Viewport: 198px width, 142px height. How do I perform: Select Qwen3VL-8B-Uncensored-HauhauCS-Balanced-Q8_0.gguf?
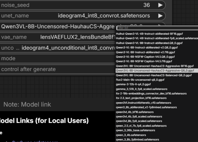coord(157,75)
